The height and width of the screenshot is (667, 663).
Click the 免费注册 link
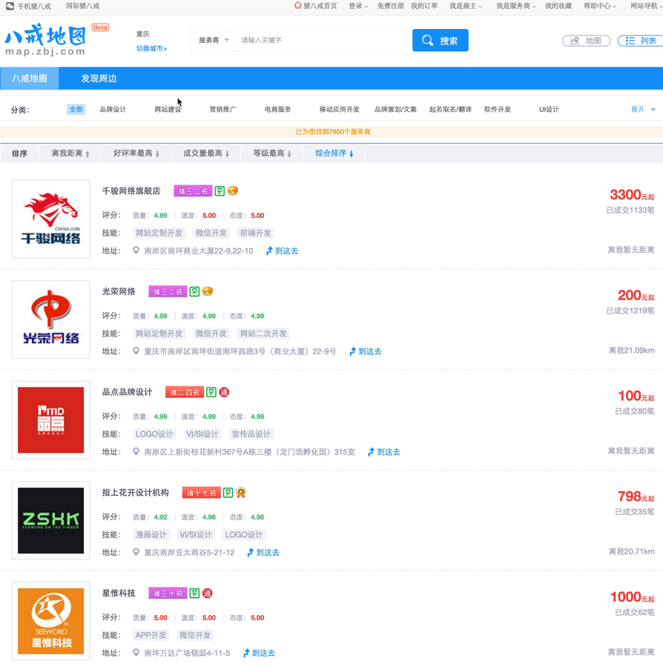click(x=390, y=6)
